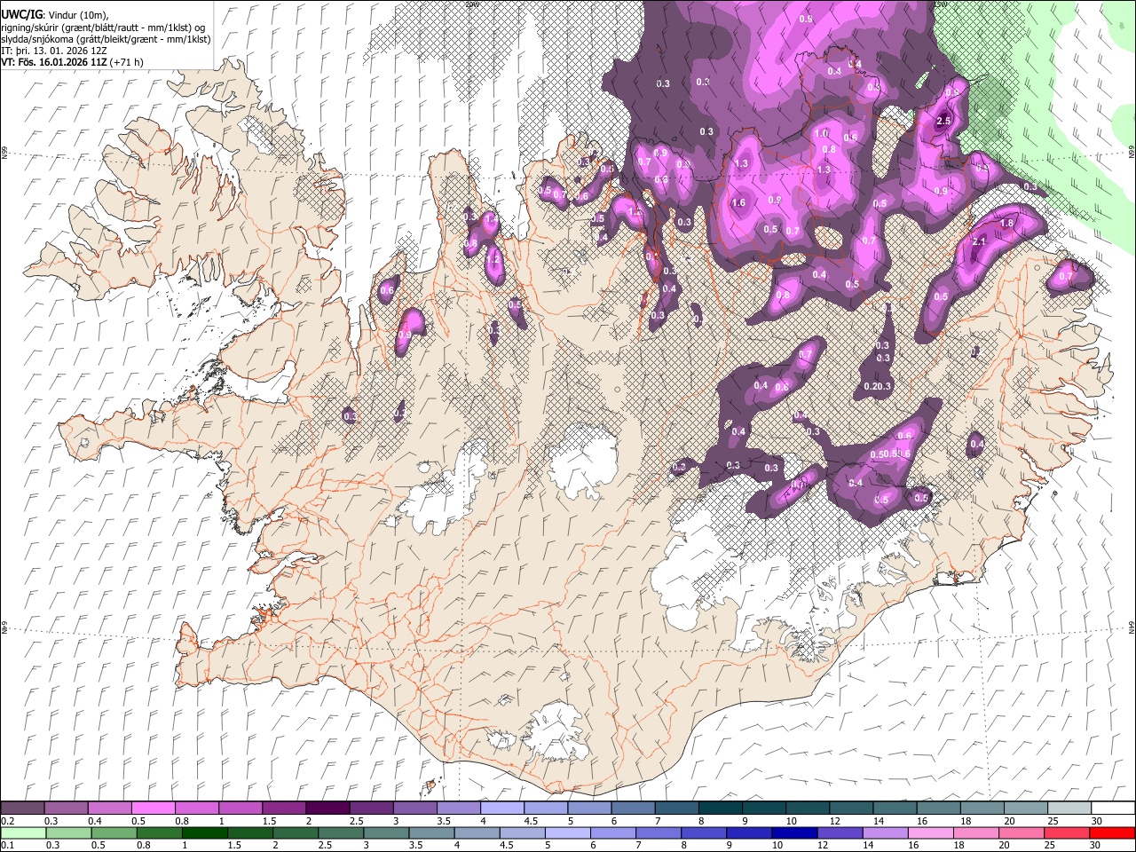Click the '1.6' precipitation value on the map
Image resolution: width=1136 pixels, height=852 pixels.
coord(738,203)
